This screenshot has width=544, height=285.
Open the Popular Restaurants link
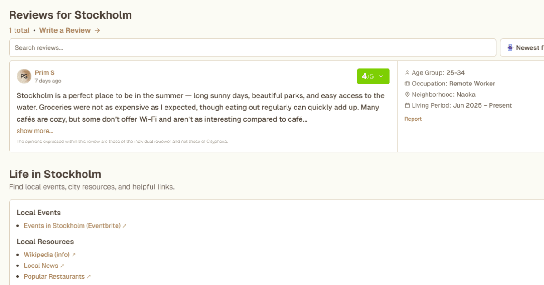(54, 276)
